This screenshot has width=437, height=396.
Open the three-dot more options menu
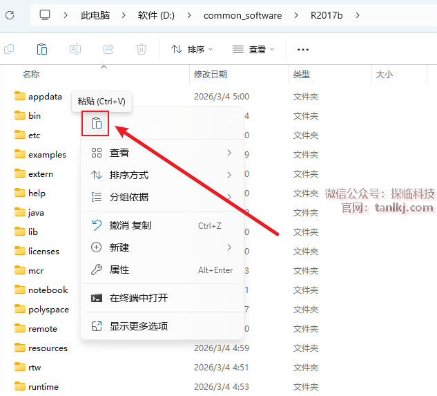coord(302,49)
